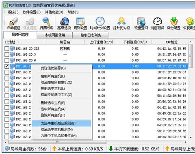Switch to 控制日志列表 tab

coord(91,35)
